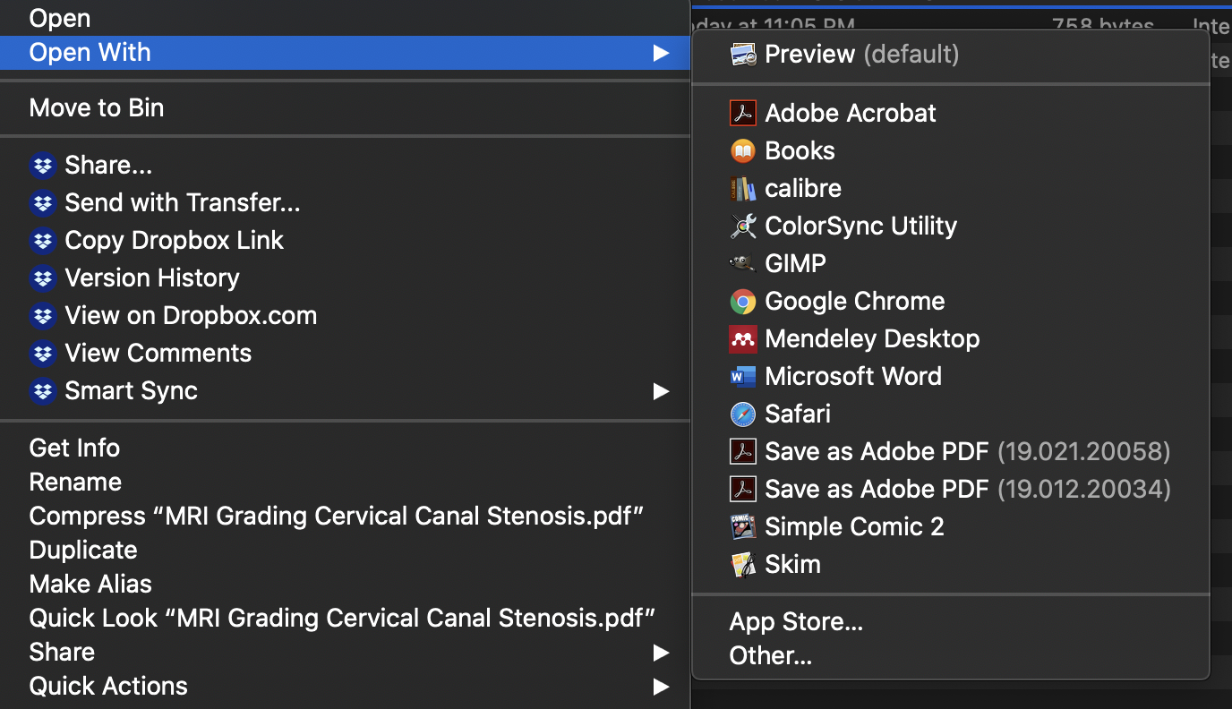The image size is (1232, 709).
Task: Expand the Share submenu arrow
Action: coord(661,653)
